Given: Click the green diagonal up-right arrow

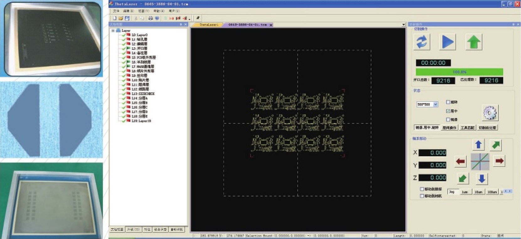Looking at the screenshot, I should point(496,145).
